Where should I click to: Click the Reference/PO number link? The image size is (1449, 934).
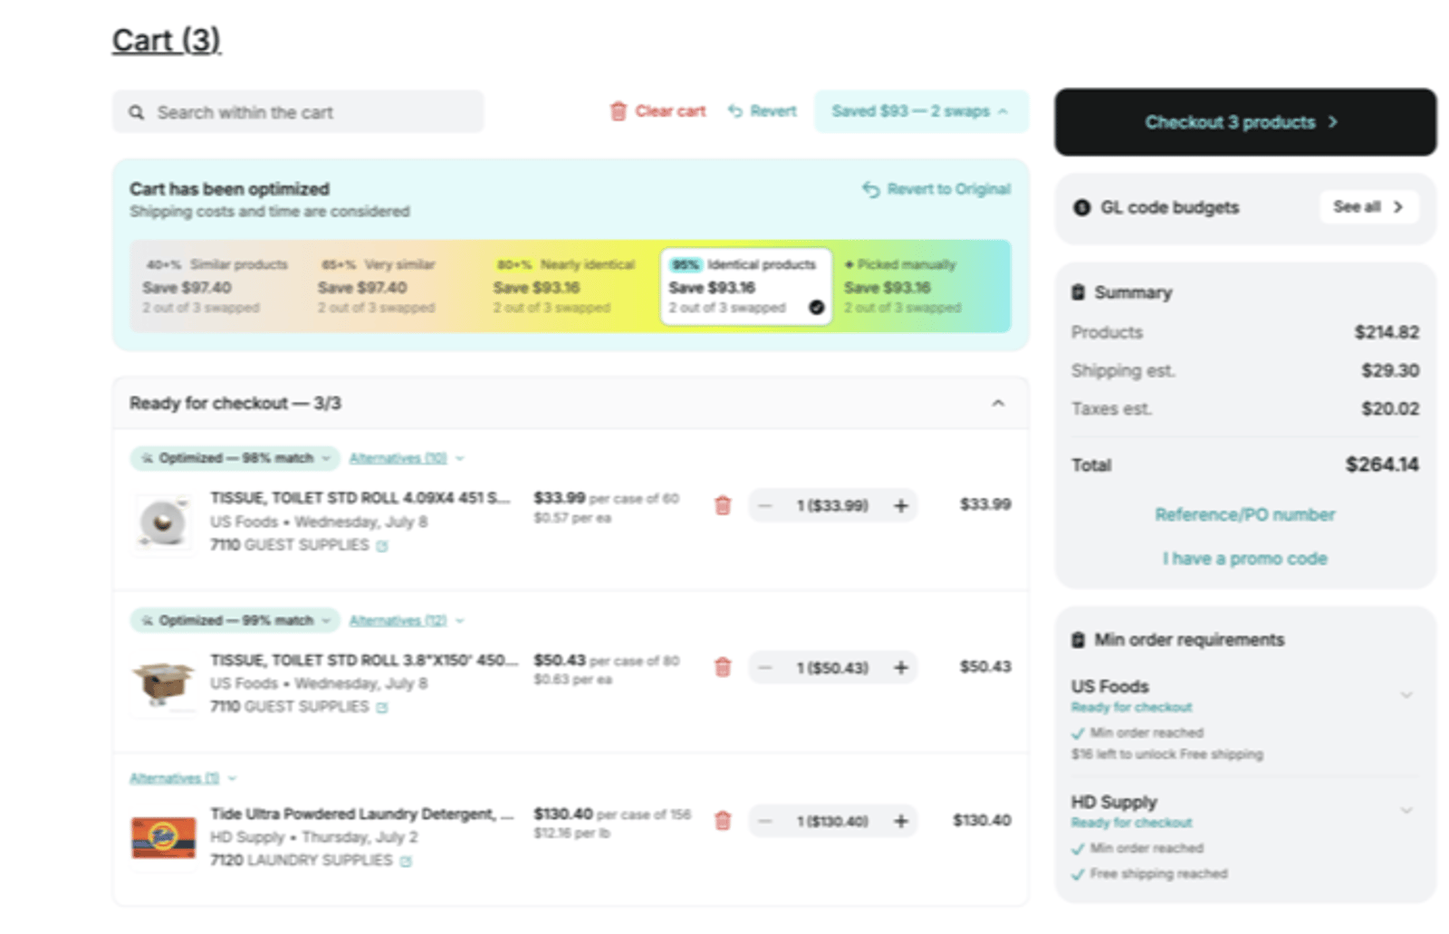pyautogui.click(x=1245, y=515)
